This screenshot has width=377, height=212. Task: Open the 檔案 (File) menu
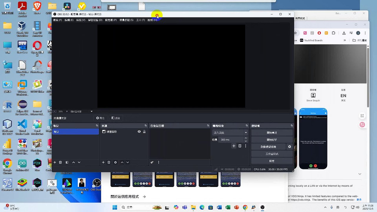click(57, 20)
